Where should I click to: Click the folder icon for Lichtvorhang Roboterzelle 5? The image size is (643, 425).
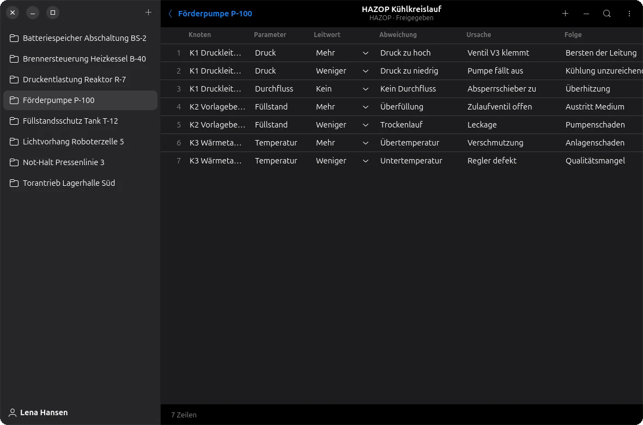14,142
